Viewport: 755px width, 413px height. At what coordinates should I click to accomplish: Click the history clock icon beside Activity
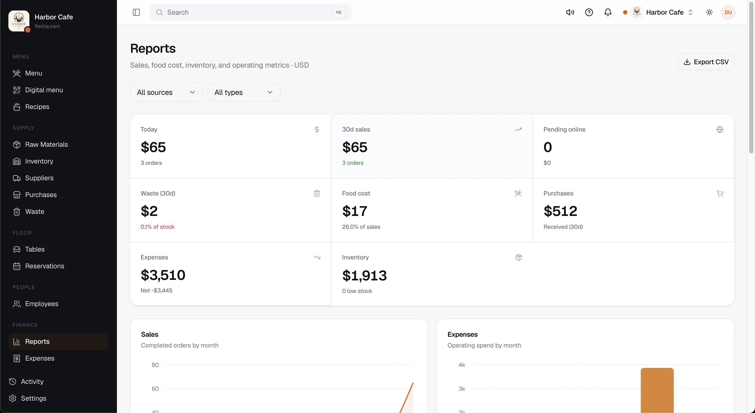click(13, 381)
